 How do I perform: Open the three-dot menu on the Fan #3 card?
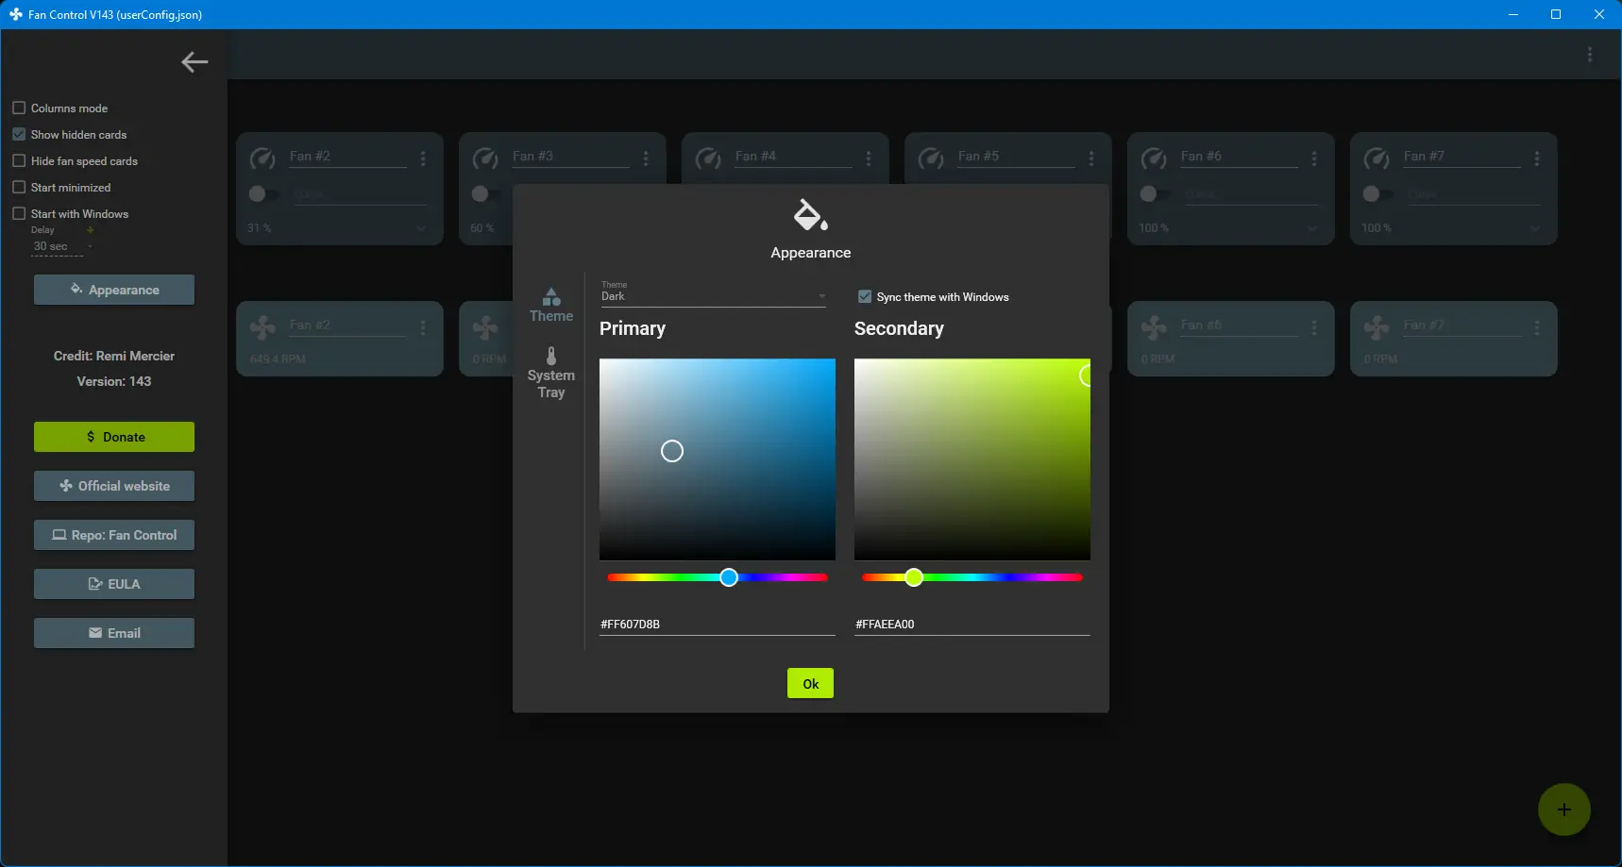(646, 158)
